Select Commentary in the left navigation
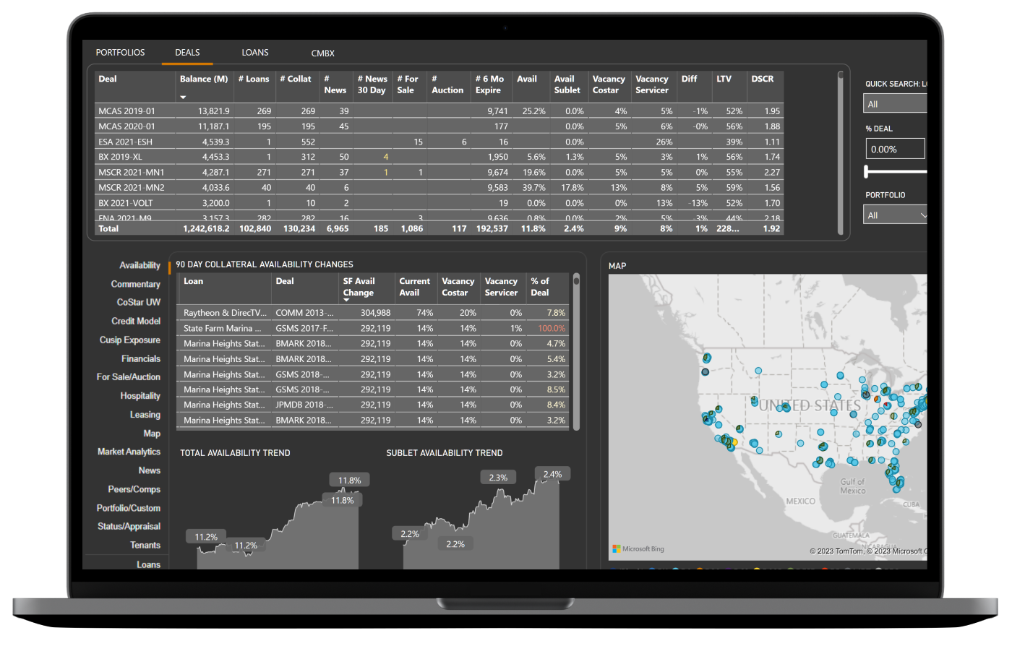This screenshot has height=646, width=1012. click(x=135, y=284)
